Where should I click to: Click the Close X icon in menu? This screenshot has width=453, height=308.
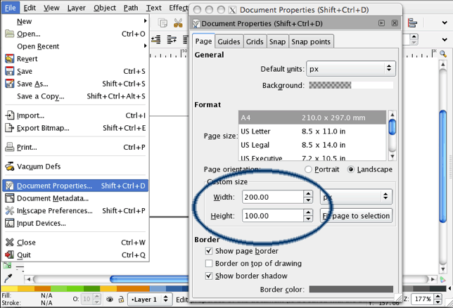10,242
